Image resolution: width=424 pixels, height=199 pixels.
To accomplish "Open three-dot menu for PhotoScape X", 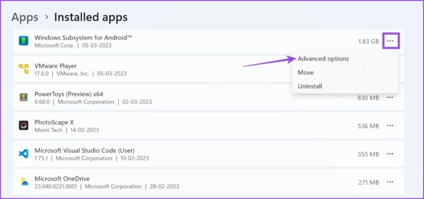I will pos(390,126).
